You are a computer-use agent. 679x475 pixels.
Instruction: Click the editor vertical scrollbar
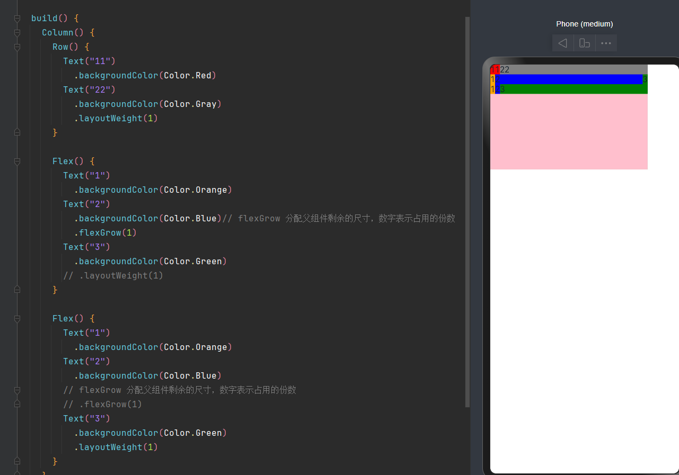click(467, 212)
